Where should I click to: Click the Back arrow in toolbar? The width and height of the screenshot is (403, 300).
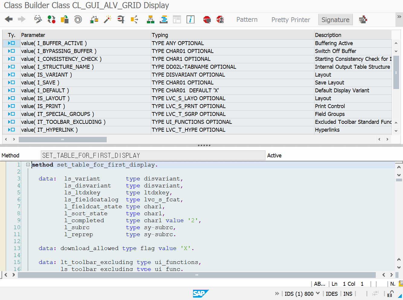tap(9, 19)
